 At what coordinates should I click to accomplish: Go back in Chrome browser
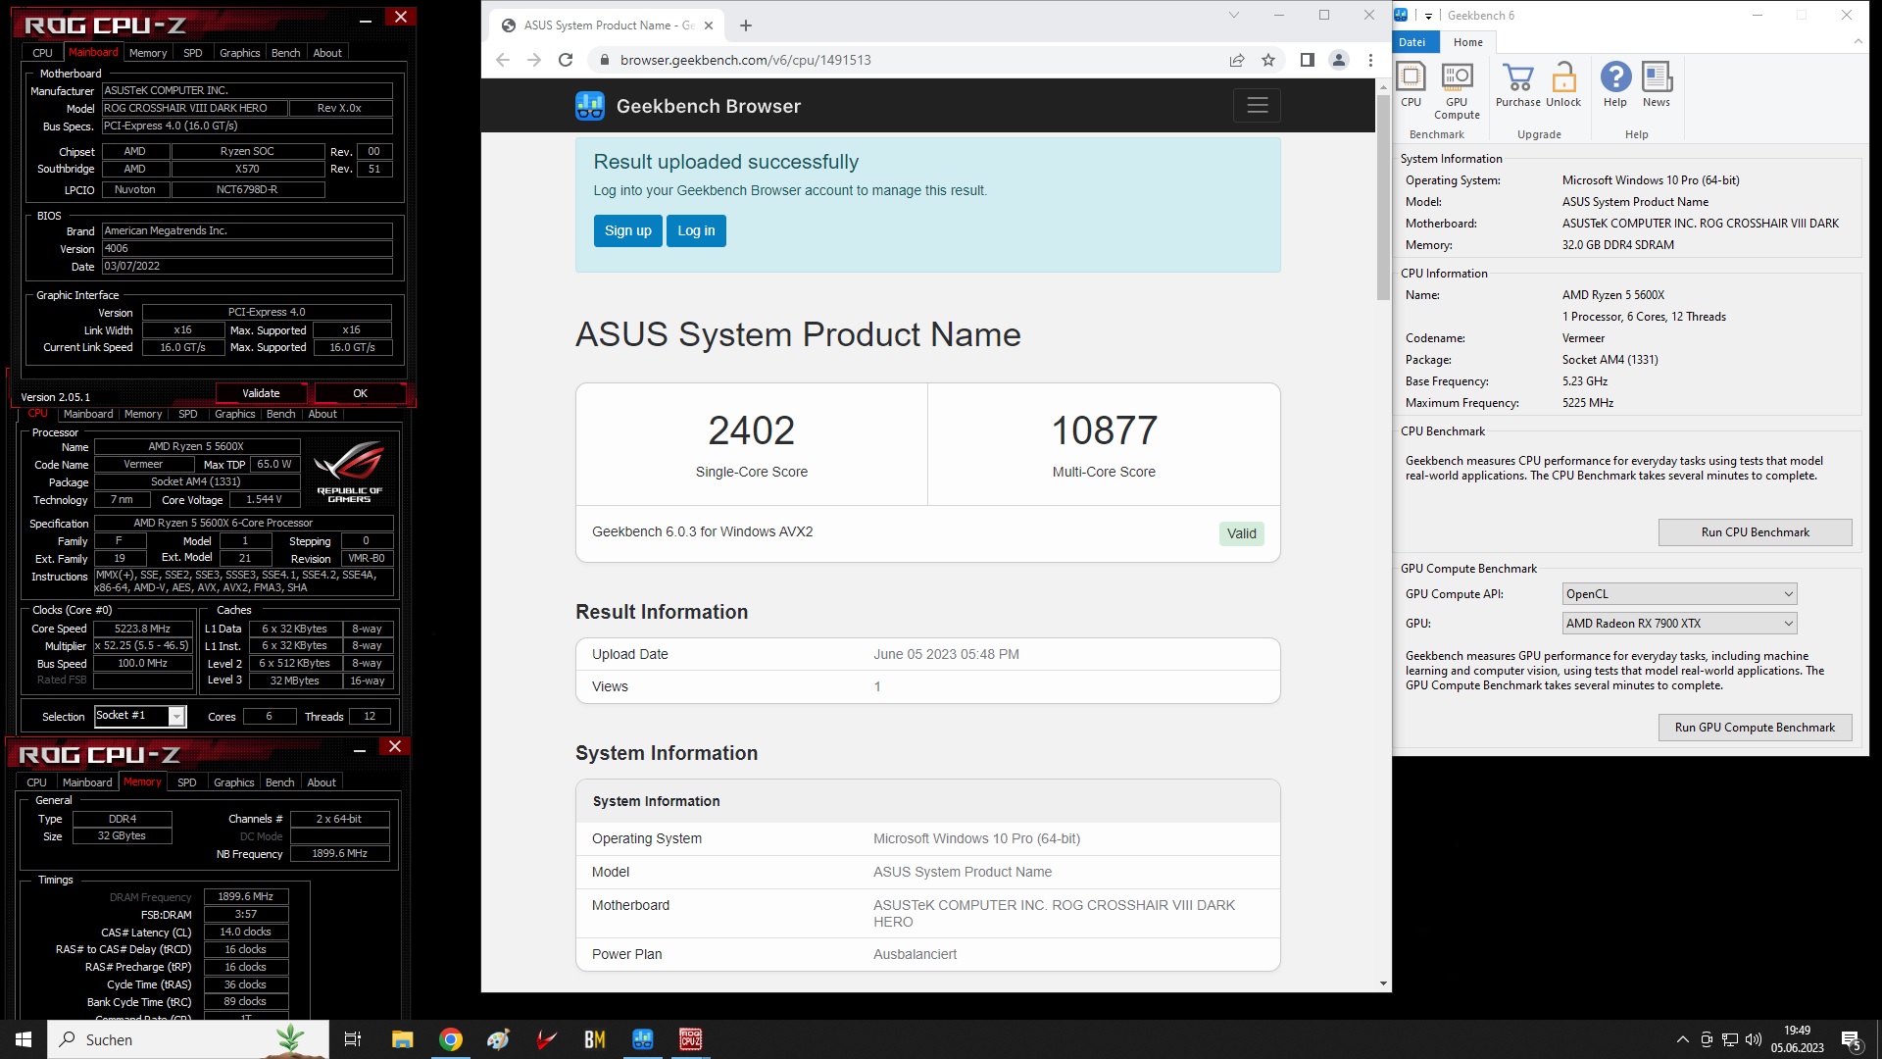pos(503,60)
